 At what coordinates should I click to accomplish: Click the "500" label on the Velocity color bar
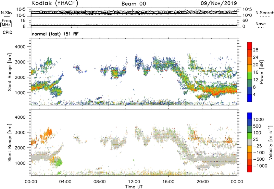click(257, 126)
